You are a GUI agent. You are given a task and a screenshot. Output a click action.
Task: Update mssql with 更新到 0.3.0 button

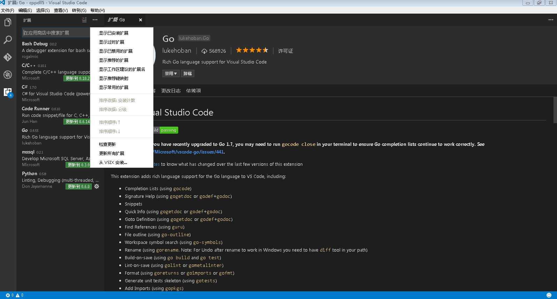click(78, 165)
